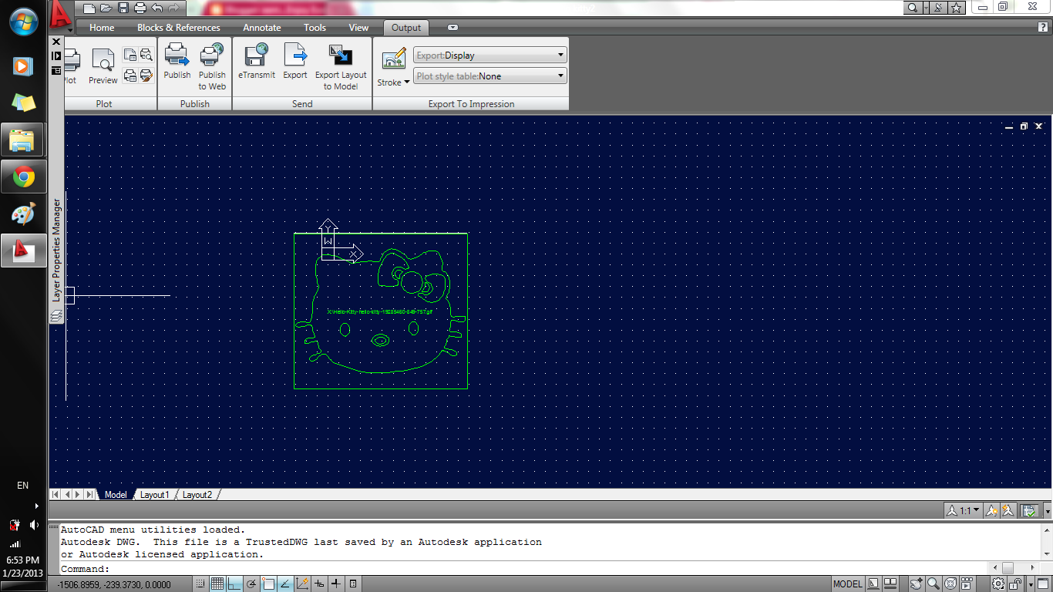The height and width of the screenshot is (592, 1053).
Task: Click the Export icon in Send panel
Action: 295,62
